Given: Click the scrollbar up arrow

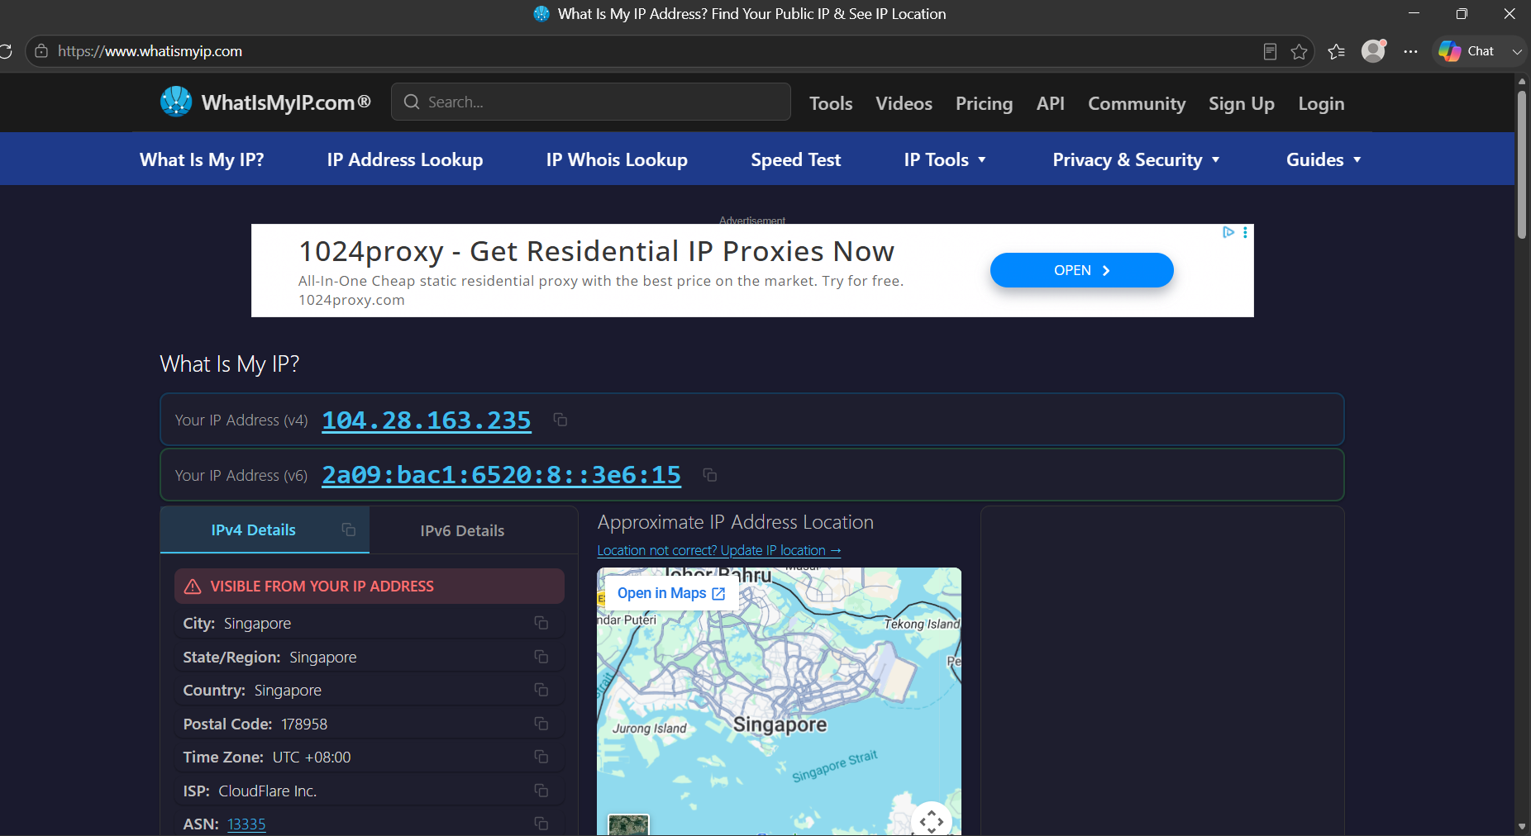Looking at the screenshot, I should 1522,81.
